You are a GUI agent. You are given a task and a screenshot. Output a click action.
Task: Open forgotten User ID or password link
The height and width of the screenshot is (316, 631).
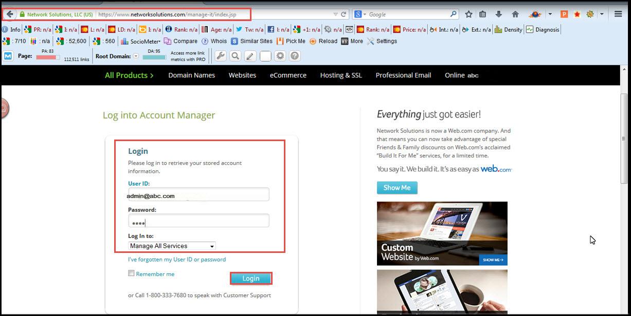177,260
